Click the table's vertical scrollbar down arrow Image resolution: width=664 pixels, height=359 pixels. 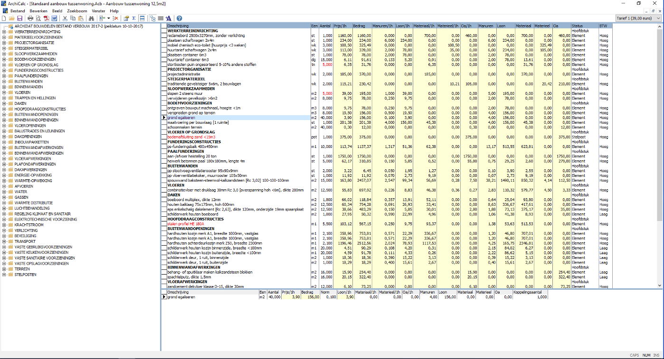pos(660,285)
